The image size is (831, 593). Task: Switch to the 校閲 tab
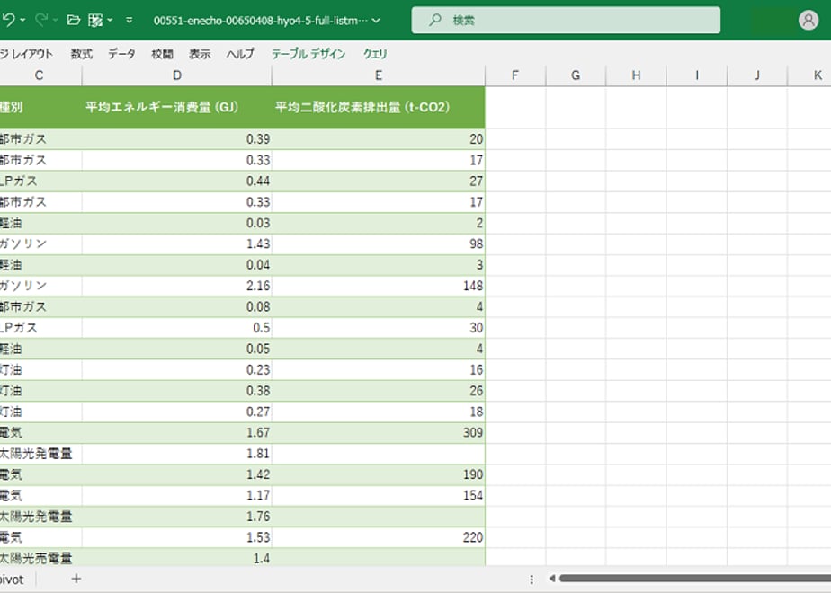(x=162, y=54)
